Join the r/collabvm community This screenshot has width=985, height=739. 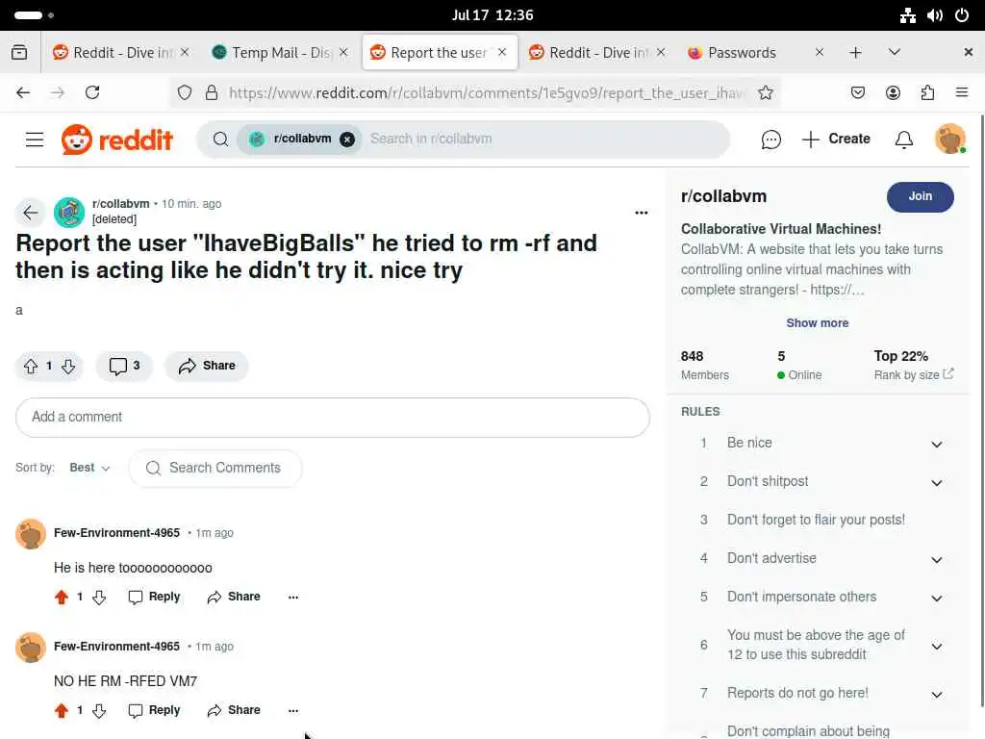(x=920, y=196)
